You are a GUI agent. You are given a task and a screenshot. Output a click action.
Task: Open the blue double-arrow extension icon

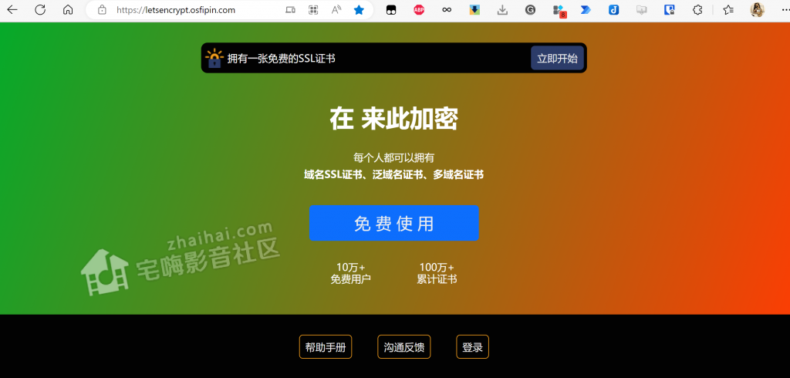click(x=586, y=9)
